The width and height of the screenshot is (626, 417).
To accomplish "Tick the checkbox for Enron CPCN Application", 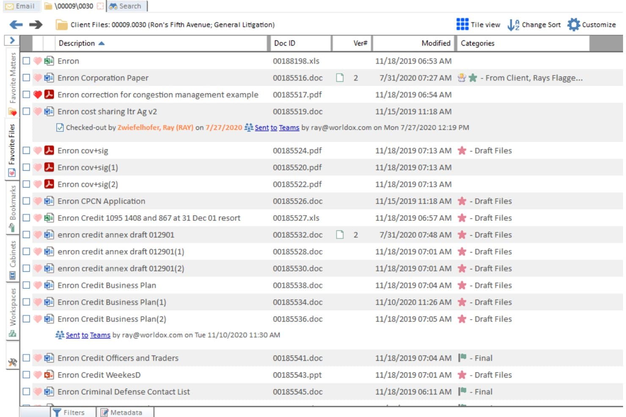I will pyautogui.click(x=26, y=201).
